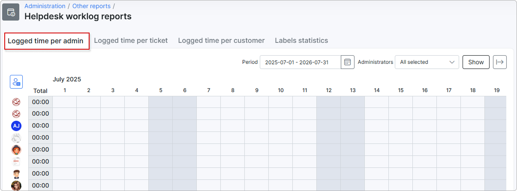Open the calendar picker beside the Period field
This screenshot has width=517, height=191.
pyautogui.click(x=348, y=62)
